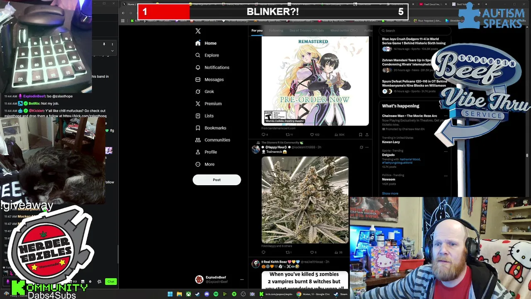Image resolution: width=531 pixels, height=299 pixels.
Task: Like the Trainwreck post
Action: pos(313,252)
